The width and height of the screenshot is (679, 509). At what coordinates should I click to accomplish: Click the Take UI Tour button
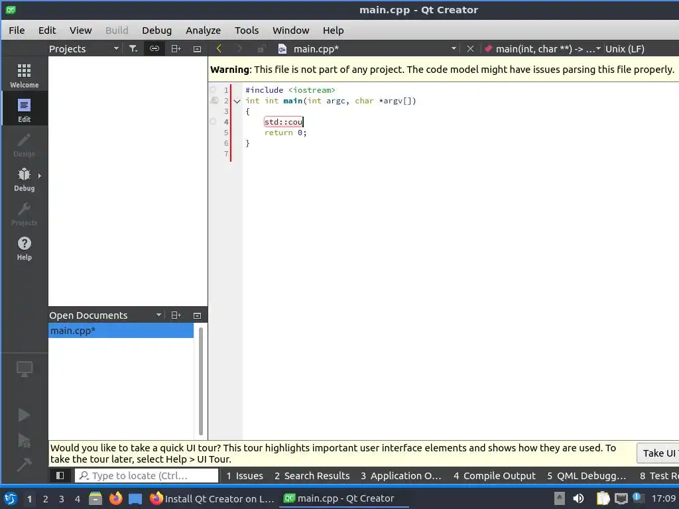pyautogui.click(x=658, y=453)
